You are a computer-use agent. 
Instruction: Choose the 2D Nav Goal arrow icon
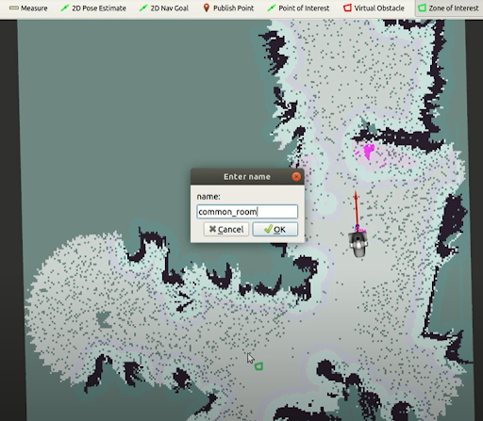click(x=143, y=8)
